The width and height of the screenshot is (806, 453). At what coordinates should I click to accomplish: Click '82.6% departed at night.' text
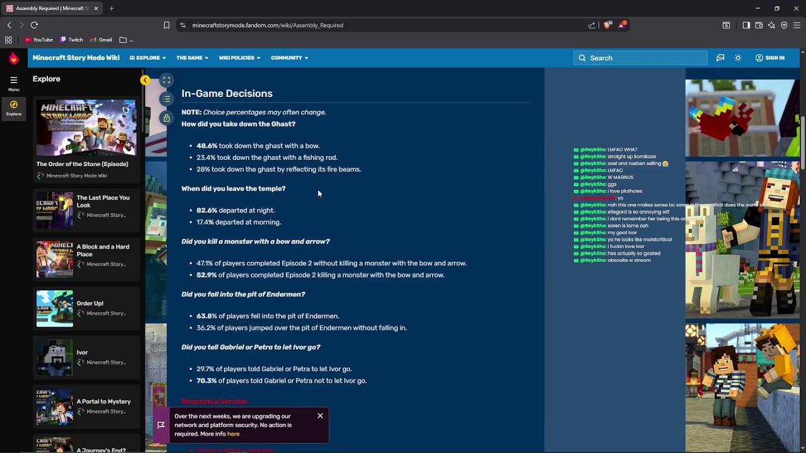tap(236, 210)
